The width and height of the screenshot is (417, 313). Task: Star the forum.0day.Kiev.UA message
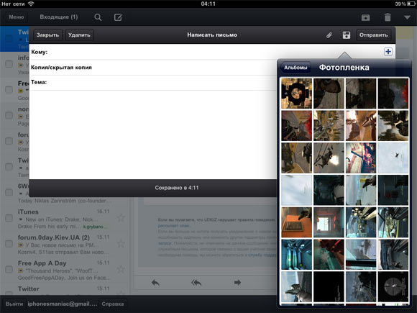[x=121, y=243]
